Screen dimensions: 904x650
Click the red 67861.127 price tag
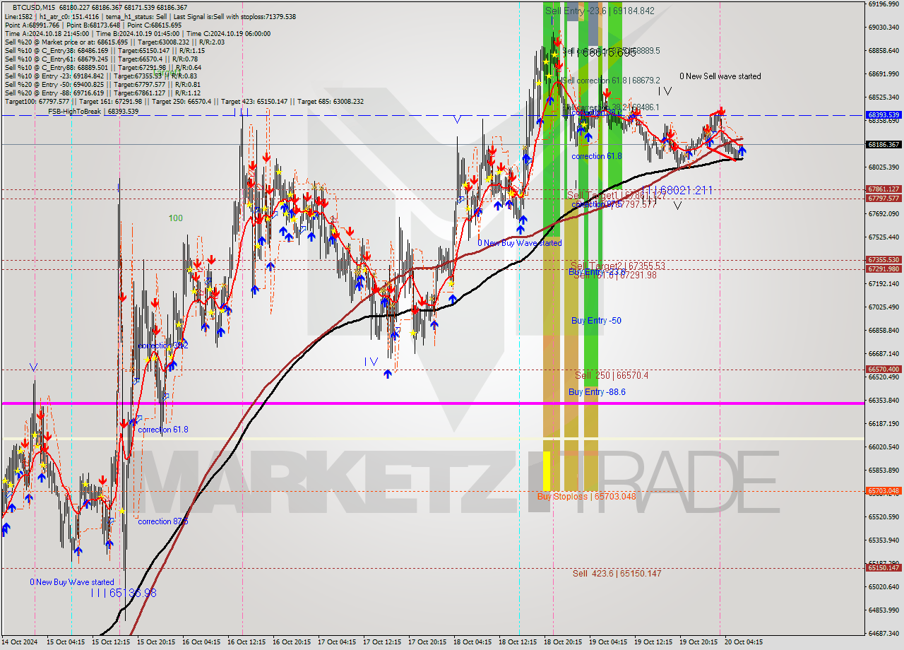[883, 189]
